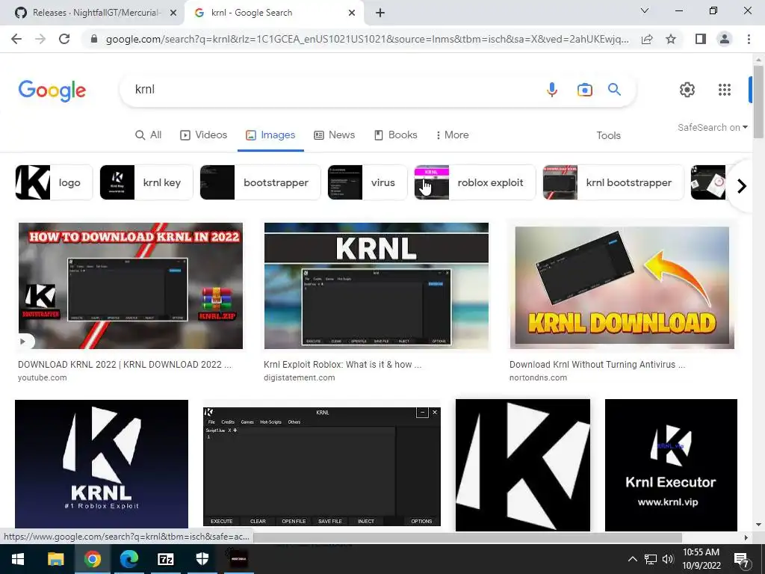765x574 pixels.
Task: Expand the More search options
Action: pos(452,135)
